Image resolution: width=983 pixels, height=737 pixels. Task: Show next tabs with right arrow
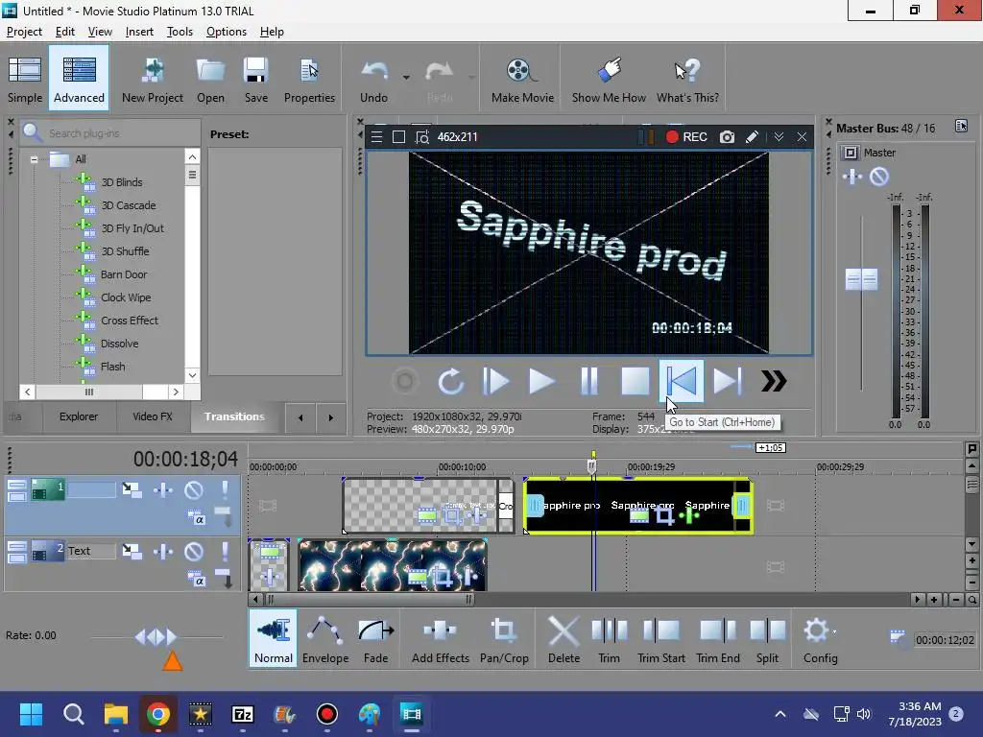(x=331, y=417)
